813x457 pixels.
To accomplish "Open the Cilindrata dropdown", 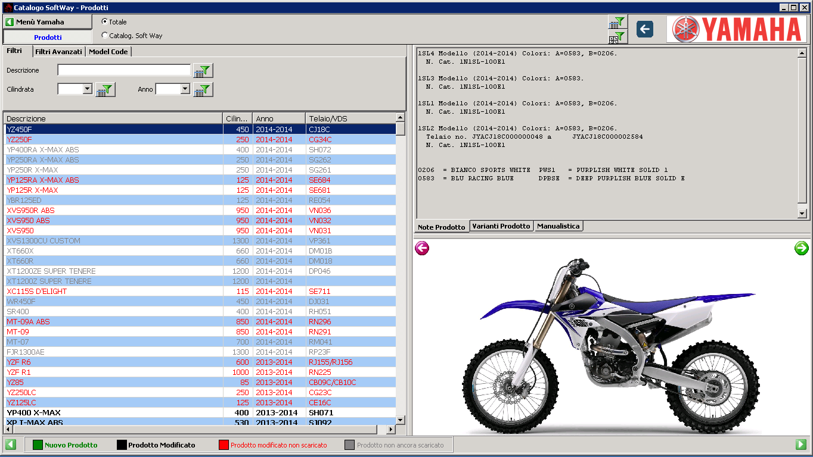I will point(87,89).
